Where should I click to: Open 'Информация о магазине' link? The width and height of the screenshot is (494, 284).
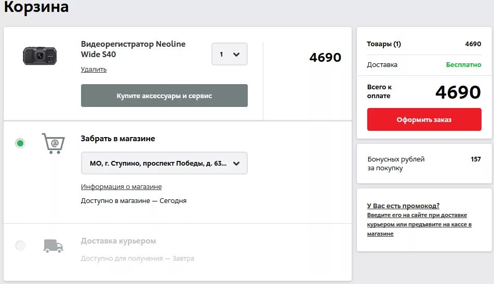point(122,187)
